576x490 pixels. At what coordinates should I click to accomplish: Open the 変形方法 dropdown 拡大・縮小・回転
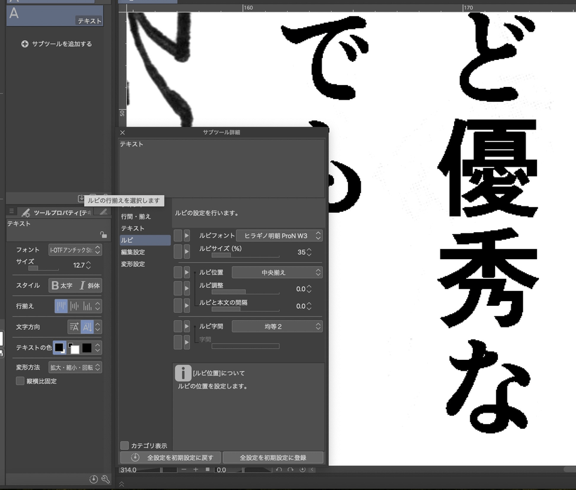(75, 367)
